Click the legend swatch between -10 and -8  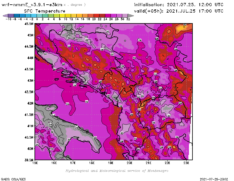tap(11, 16)
